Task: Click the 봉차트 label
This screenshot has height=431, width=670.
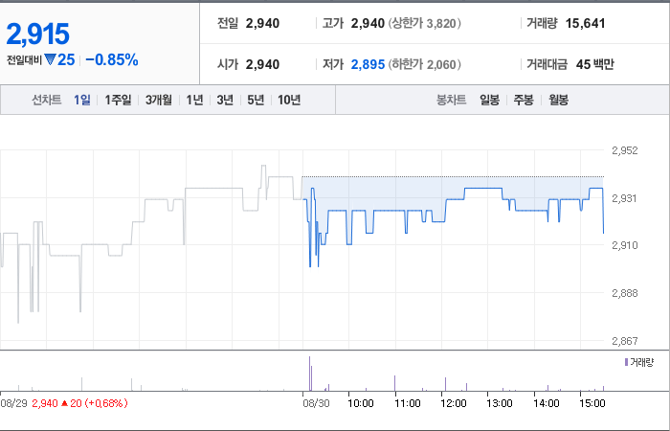Action: (x=451, y=100)
